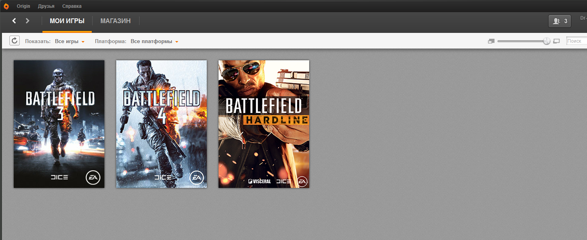
Task: Open the Справка menu
Action: click(72, 6)
